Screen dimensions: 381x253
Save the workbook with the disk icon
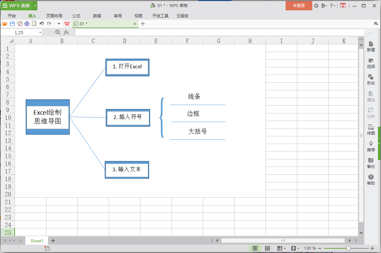12,24
